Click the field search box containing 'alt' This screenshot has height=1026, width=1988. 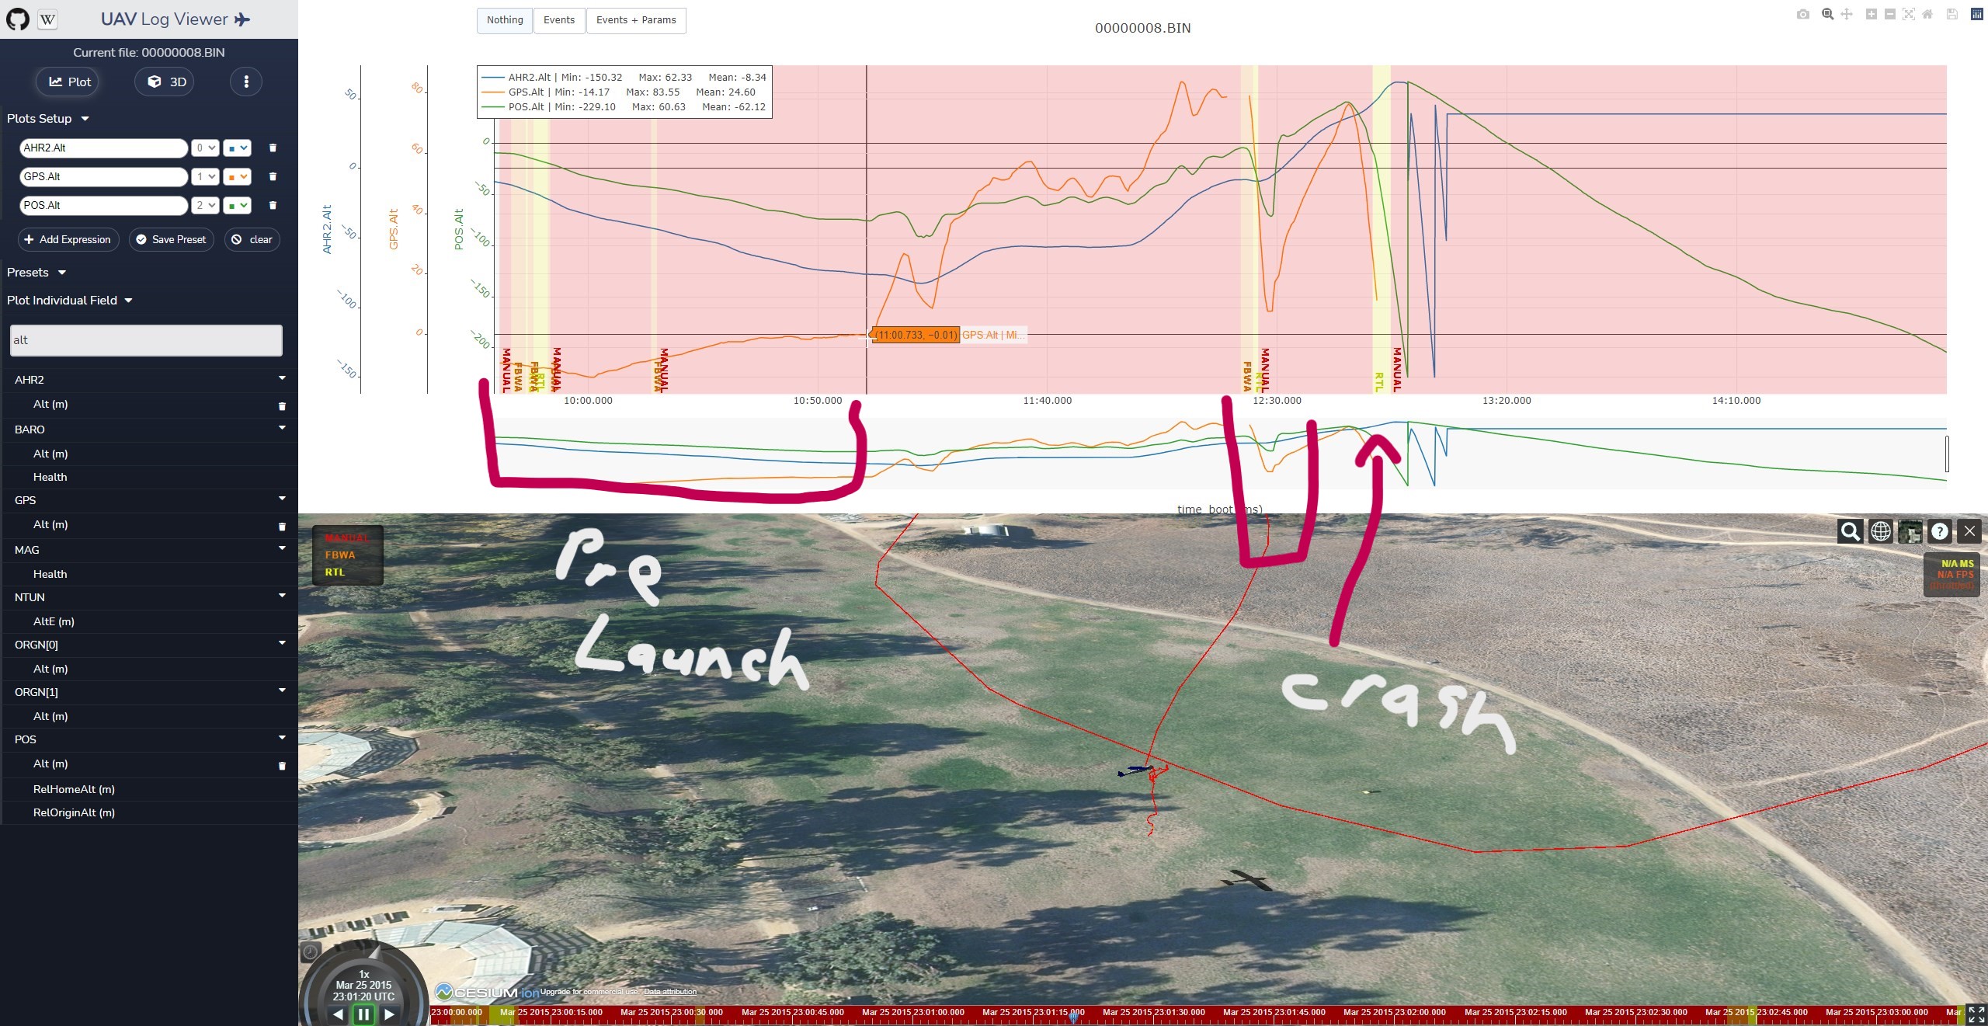(145, 340)
